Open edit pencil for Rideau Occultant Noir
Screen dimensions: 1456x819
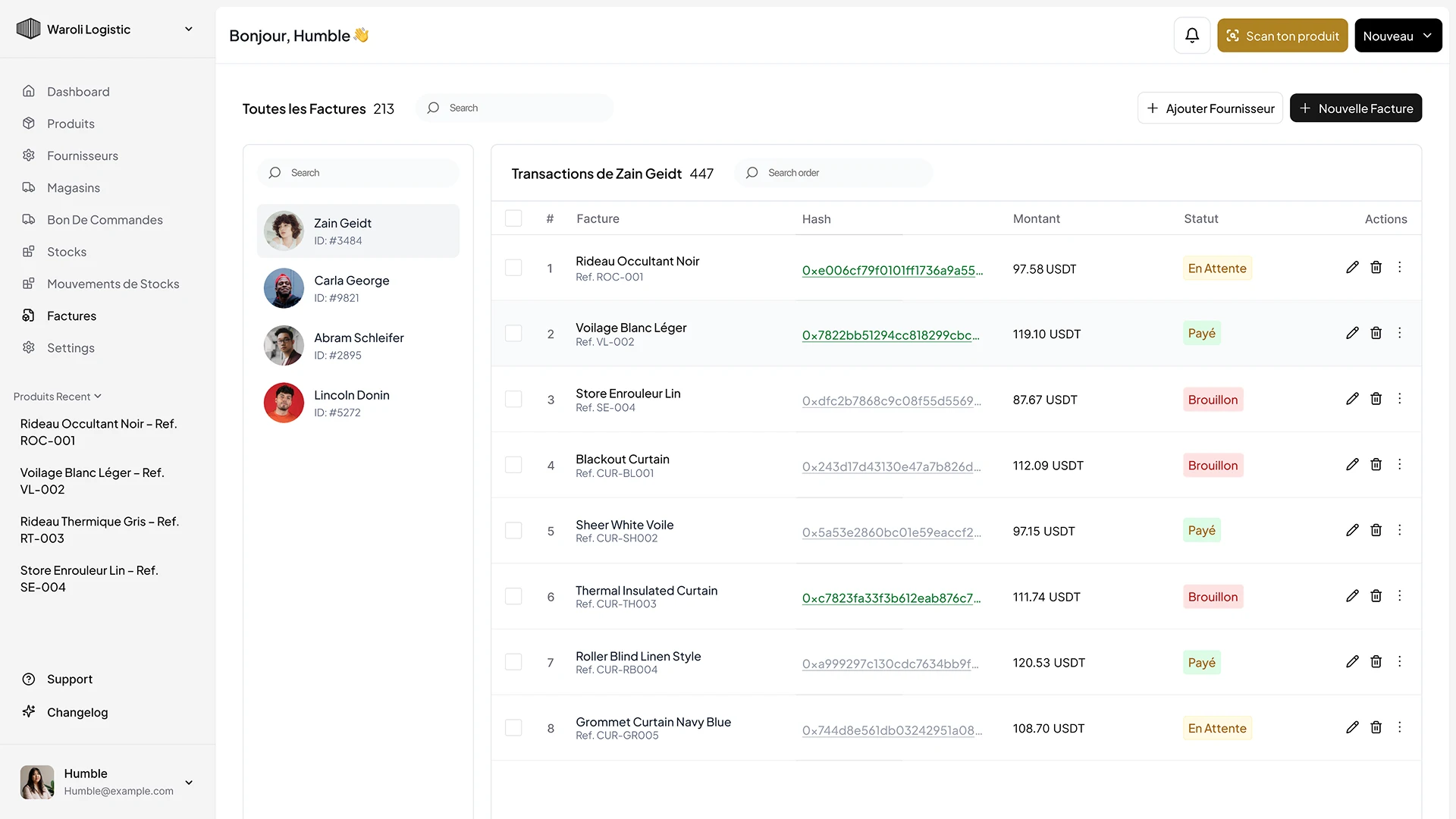pyautogui.click(x=1352, y=267)
